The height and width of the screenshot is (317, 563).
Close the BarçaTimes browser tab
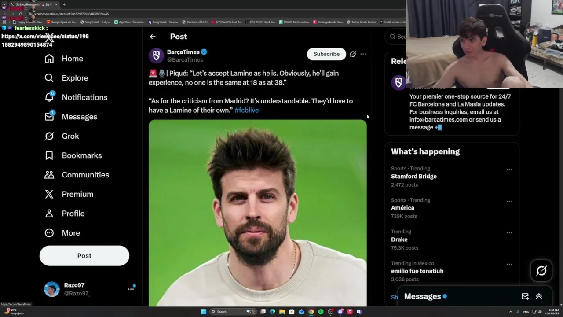(56, 4)
